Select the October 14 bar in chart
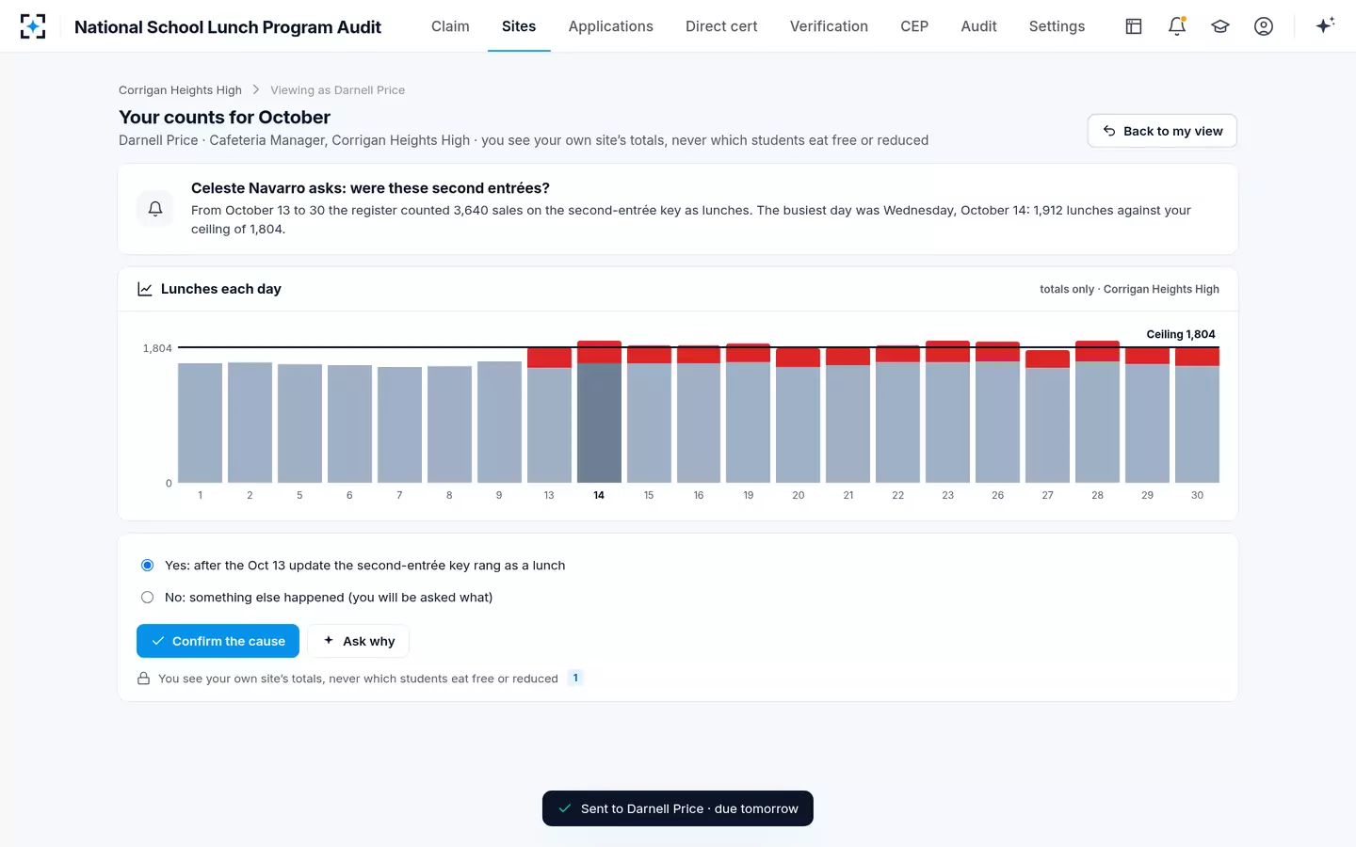This screenshot has height=847, width=1356. coord(599,412)
